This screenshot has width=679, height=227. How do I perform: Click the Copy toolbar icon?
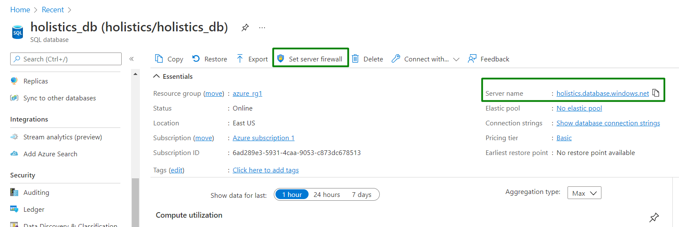159,58
